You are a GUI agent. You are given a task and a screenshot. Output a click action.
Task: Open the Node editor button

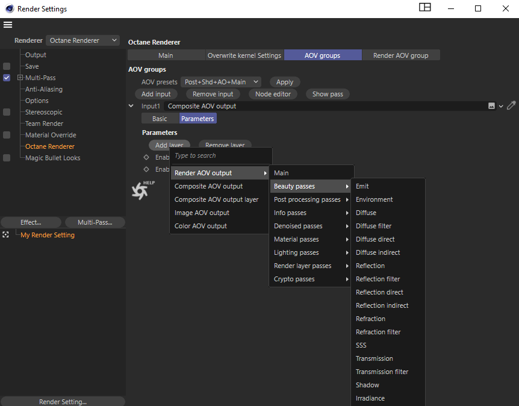point(273,94)
